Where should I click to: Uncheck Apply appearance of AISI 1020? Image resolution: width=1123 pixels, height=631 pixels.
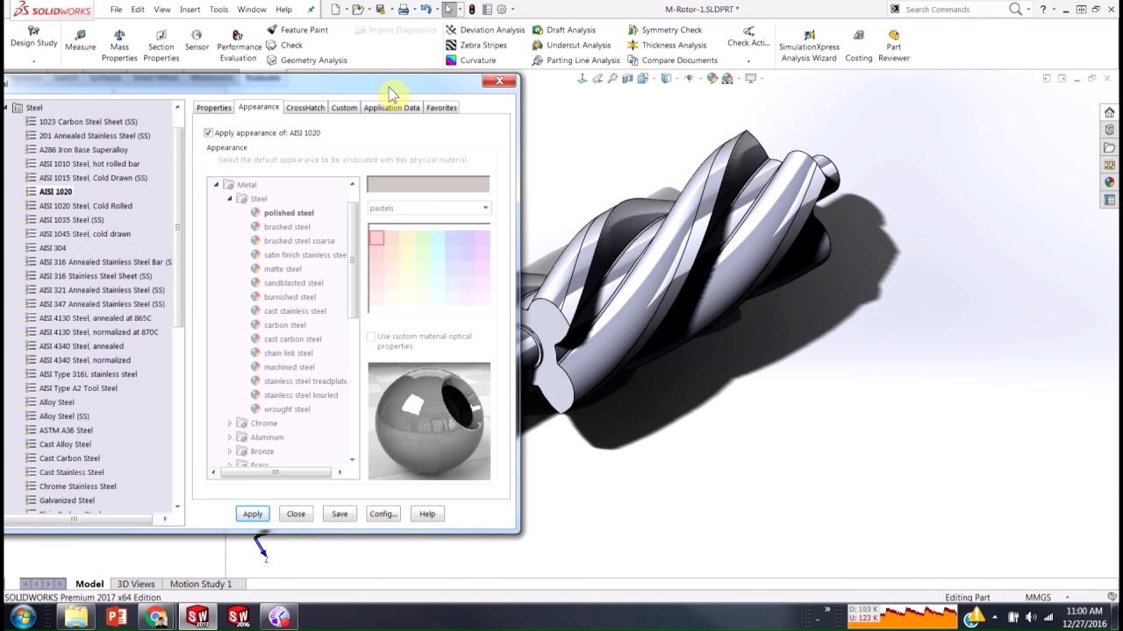pos(209,132)
